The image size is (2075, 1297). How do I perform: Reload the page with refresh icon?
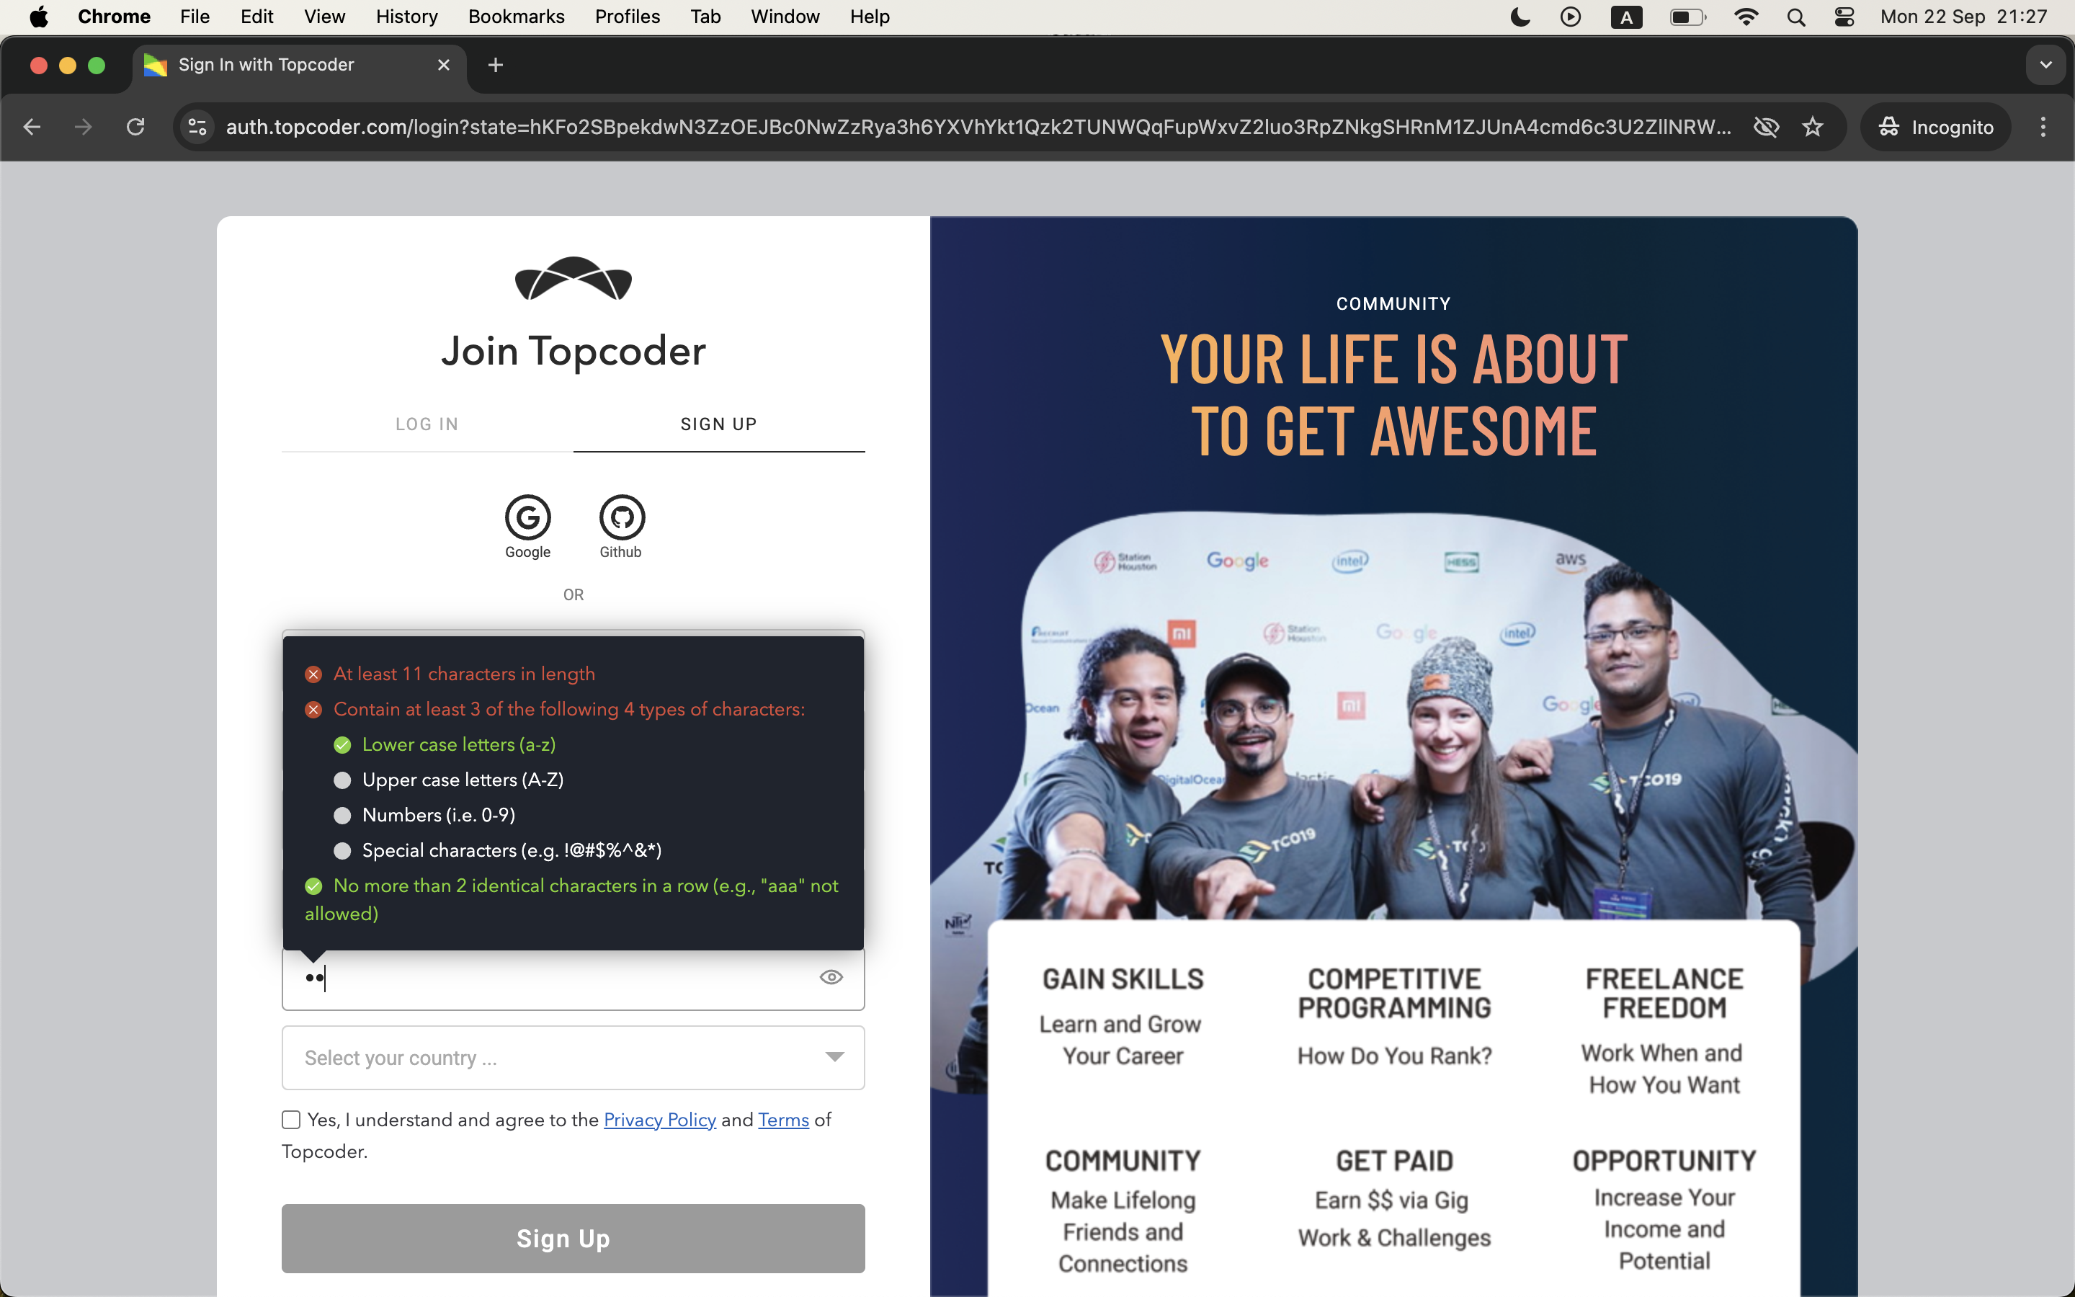pos(135,127)
